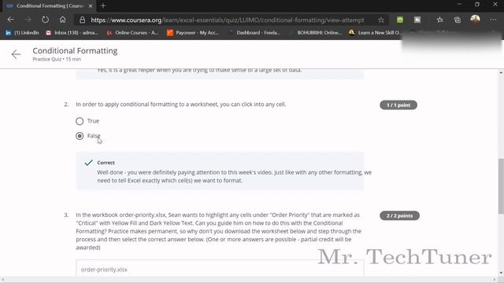Restore down the browser window

tap(477, 5)
